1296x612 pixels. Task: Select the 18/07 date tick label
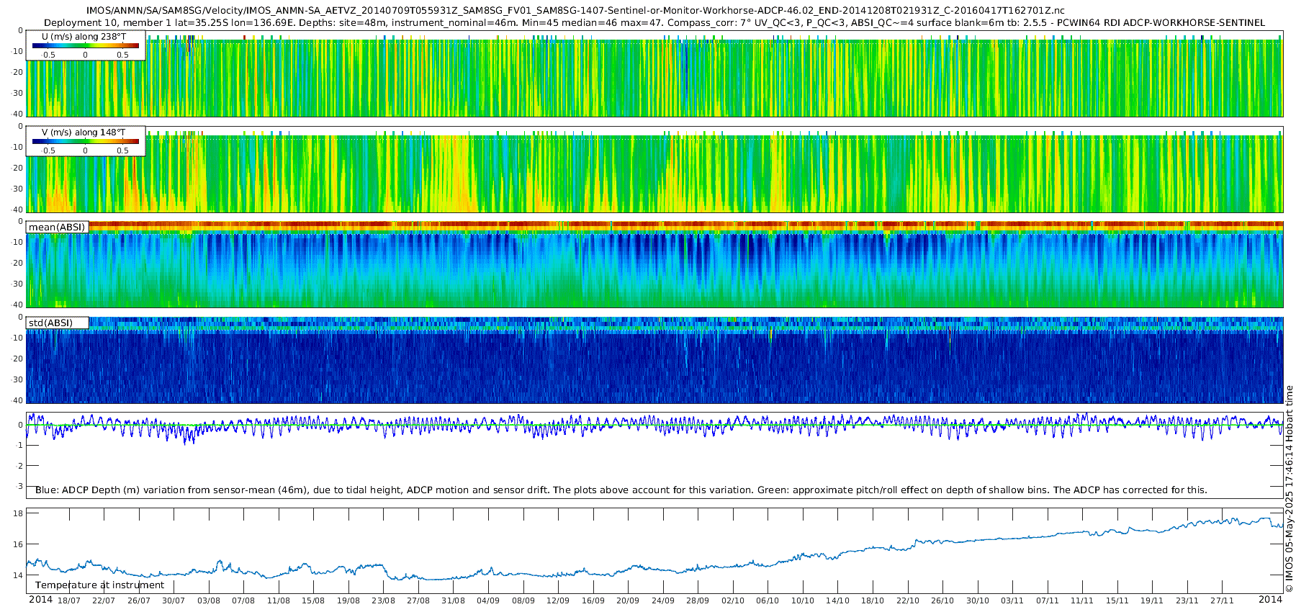coord(69,600)
